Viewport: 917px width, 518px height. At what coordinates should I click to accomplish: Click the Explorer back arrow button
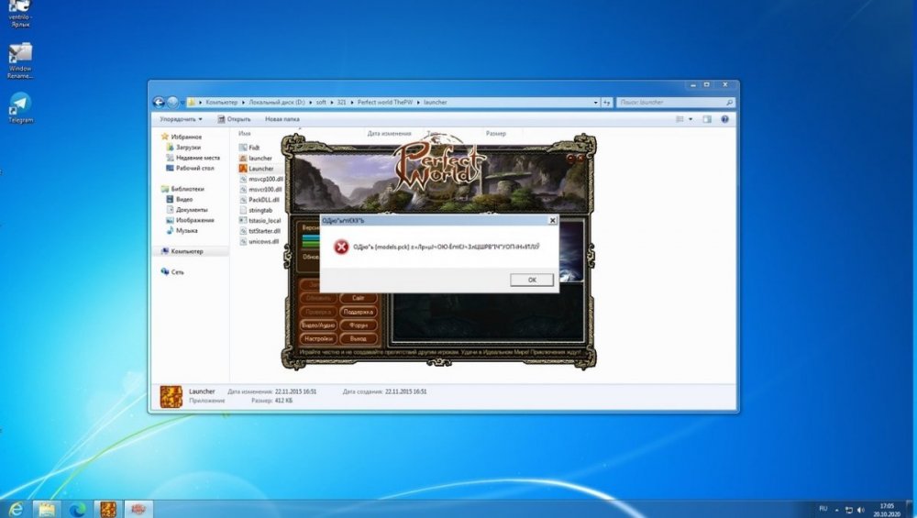pyautogui.click(x=159, y=102)
